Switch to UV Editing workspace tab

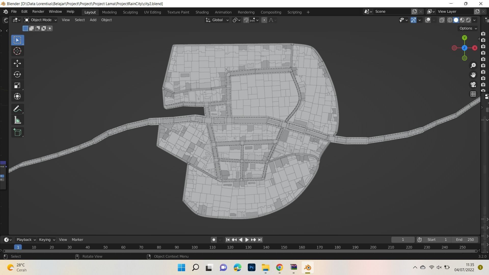pyautogui.click(x=152, y=12)
